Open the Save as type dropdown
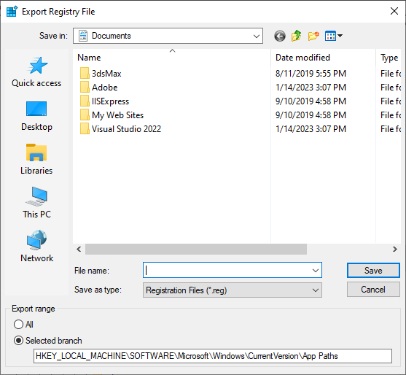The width and height of the screenshot is (406, 375). (233, 290)
